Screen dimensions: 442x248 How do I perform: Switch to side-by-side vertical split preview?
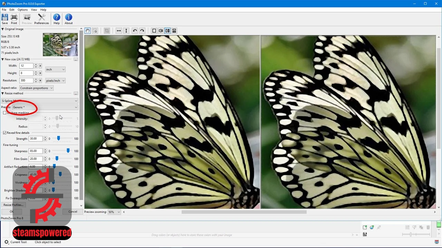[x=167, y=31]
